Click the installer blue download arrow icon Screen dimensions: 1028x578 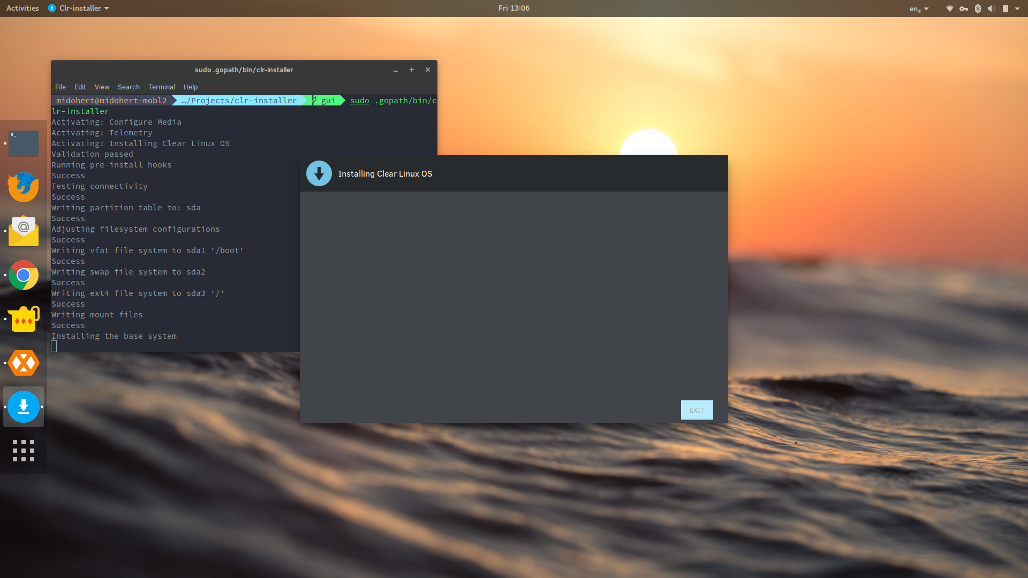(x=319, y=173)
